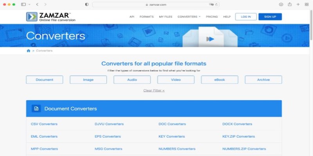This screenshot has height=156, width=313.
Task: Open NUMBERS Converters link
Action: pos(177,149)
